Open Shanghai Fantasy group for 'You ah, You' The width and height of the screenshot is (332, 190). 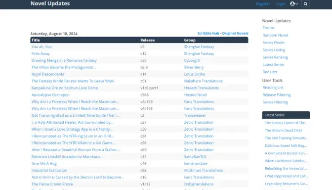(199, 47)
